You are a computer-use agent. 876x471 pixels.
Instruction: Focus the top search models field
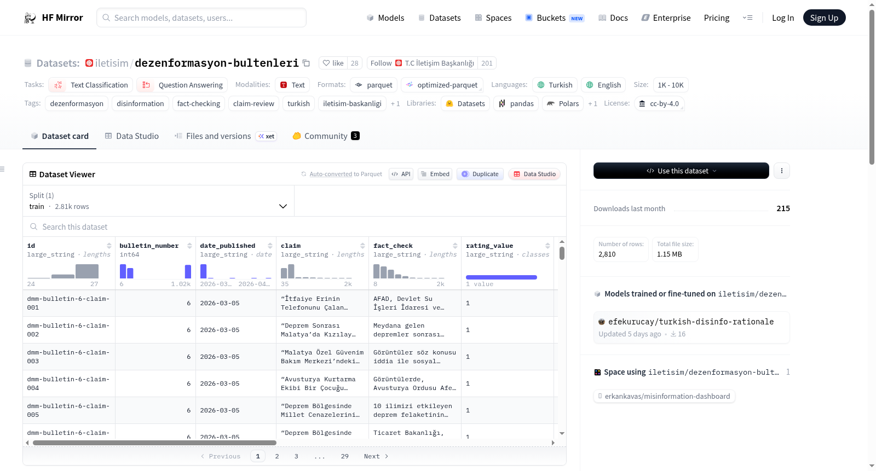[x=201, y=18]
